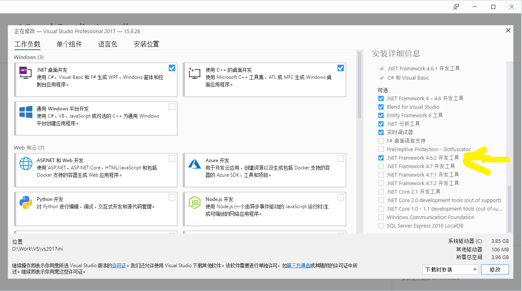This screenshot has width=522, height=291.
Task: Switch to the 工作负载 tab
Action: 28,44
